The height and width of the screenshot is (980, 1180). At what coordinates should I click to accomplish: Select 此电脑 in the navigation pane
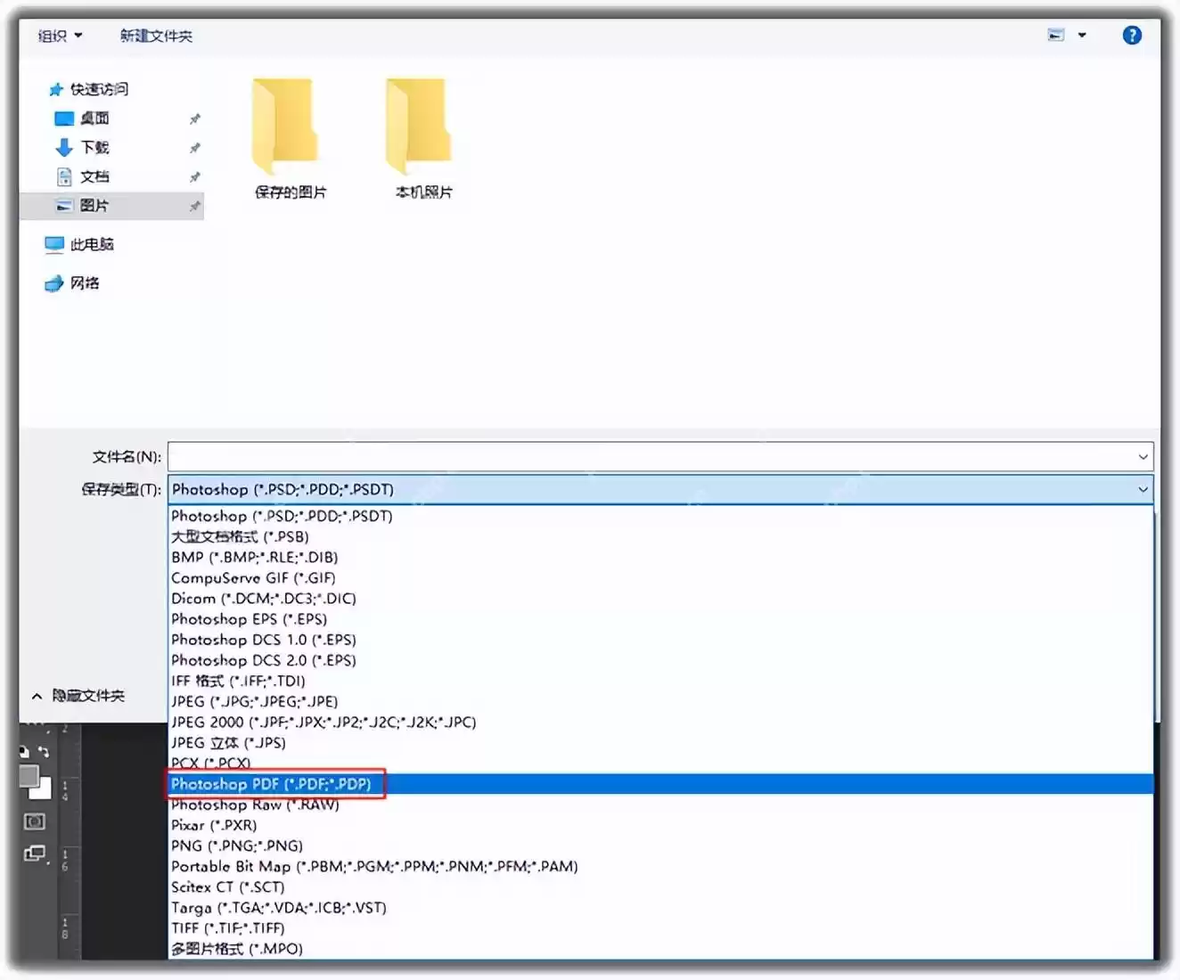click(89, 244)
